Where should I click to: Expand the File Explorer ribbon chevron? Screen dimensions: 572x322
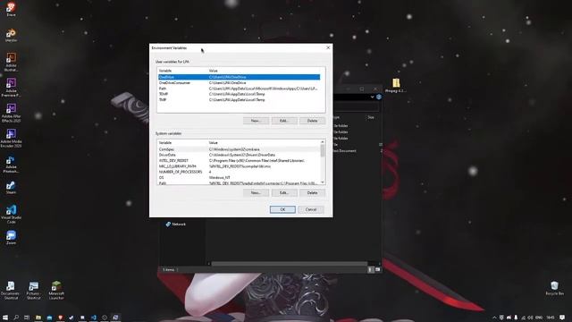click(x=372, y=97)
